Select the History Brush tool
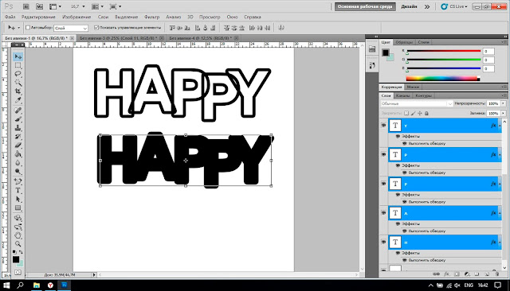 pyautogui.click(x=18, y=137)
